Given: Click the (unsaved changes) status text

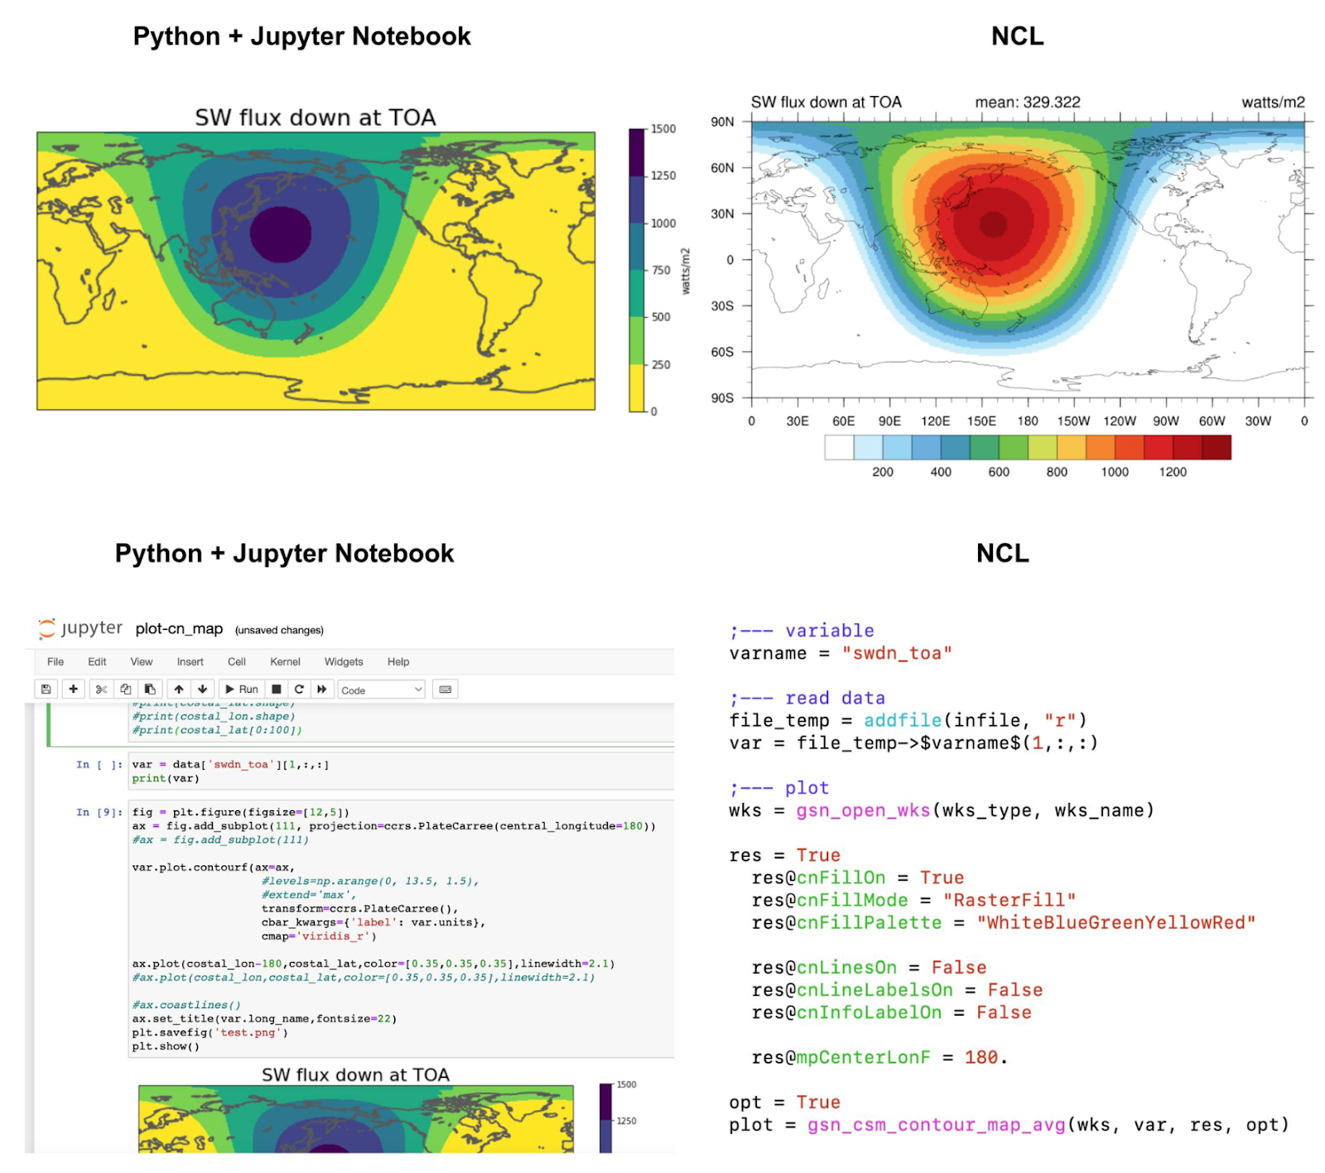Looking at the screenshot, I should 279,630.
